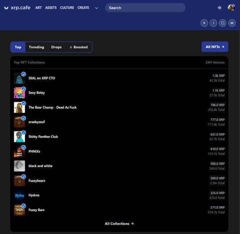This screenshot has height=234, width=240.
Task: Select the Top tab
Action: [18, 47]
